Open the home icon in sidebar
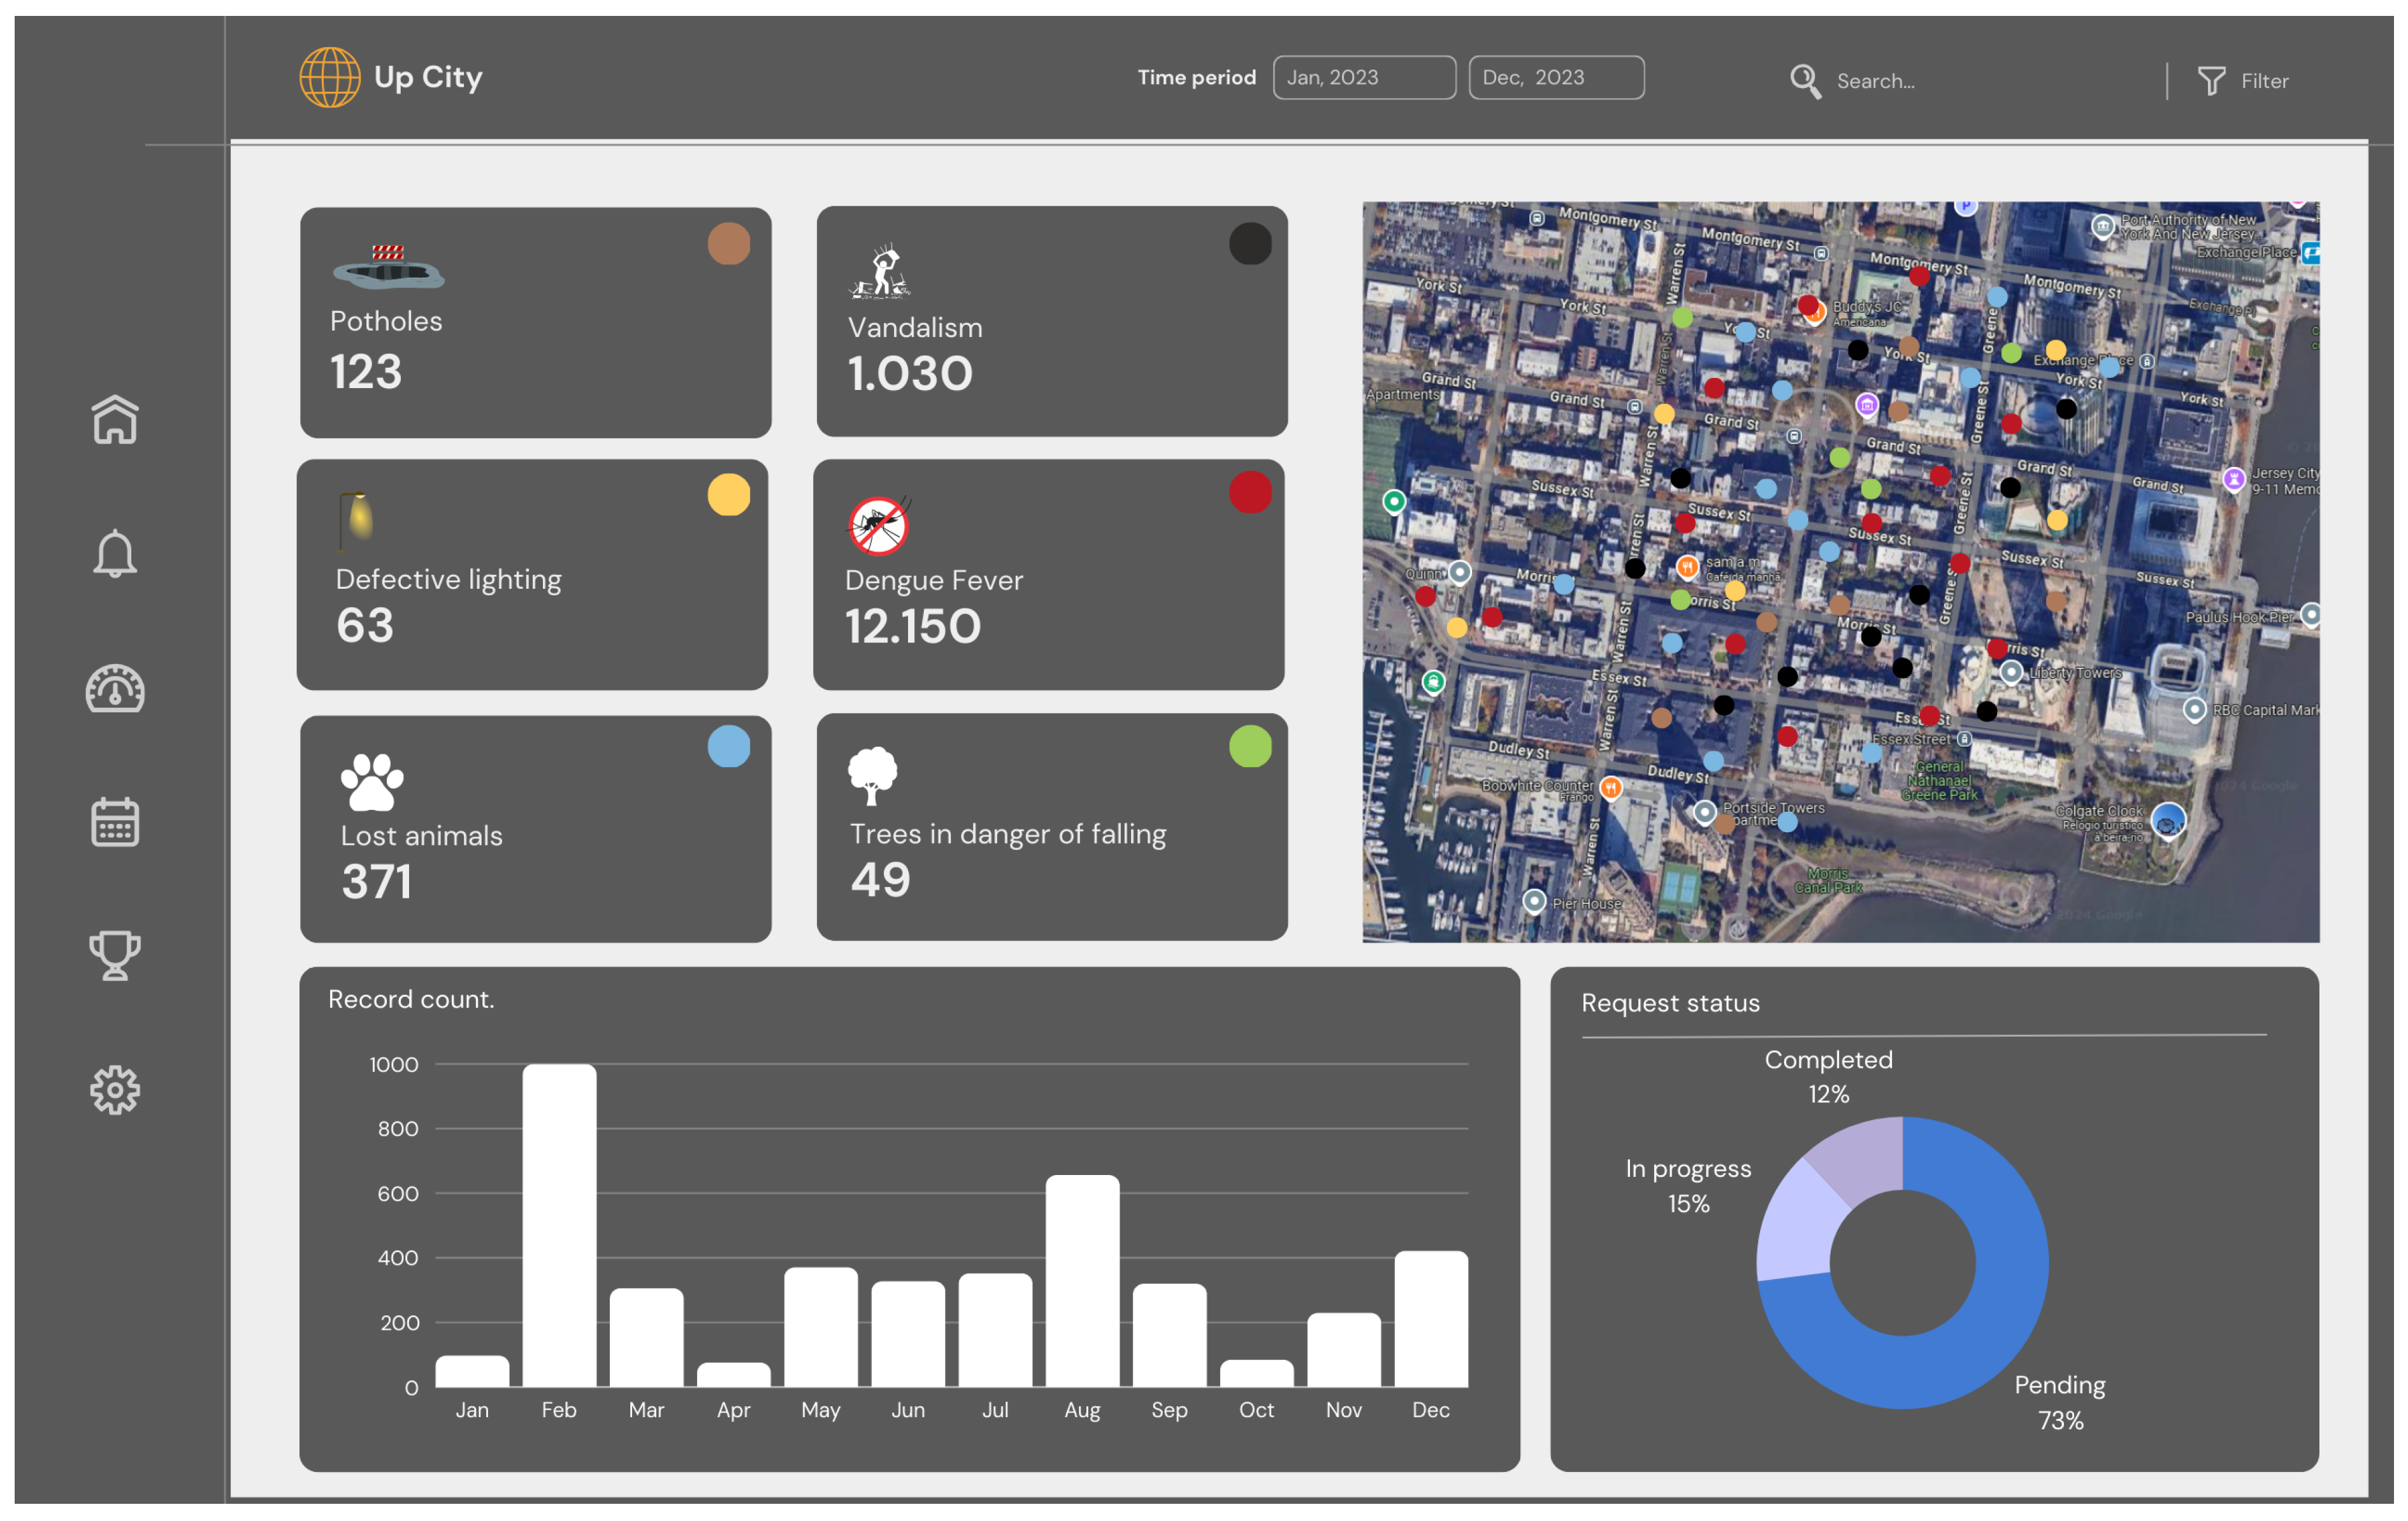The width and height of the screenshot is (2408, 1521). (115, 419)
